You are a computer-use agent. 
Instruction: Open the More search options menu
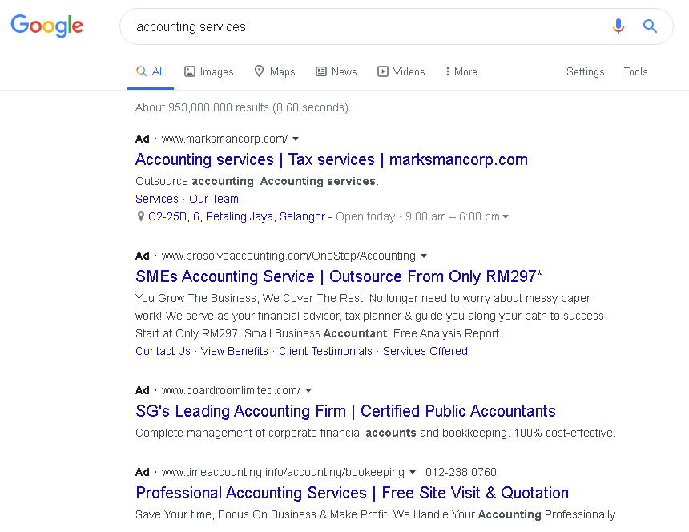(461, 71)
